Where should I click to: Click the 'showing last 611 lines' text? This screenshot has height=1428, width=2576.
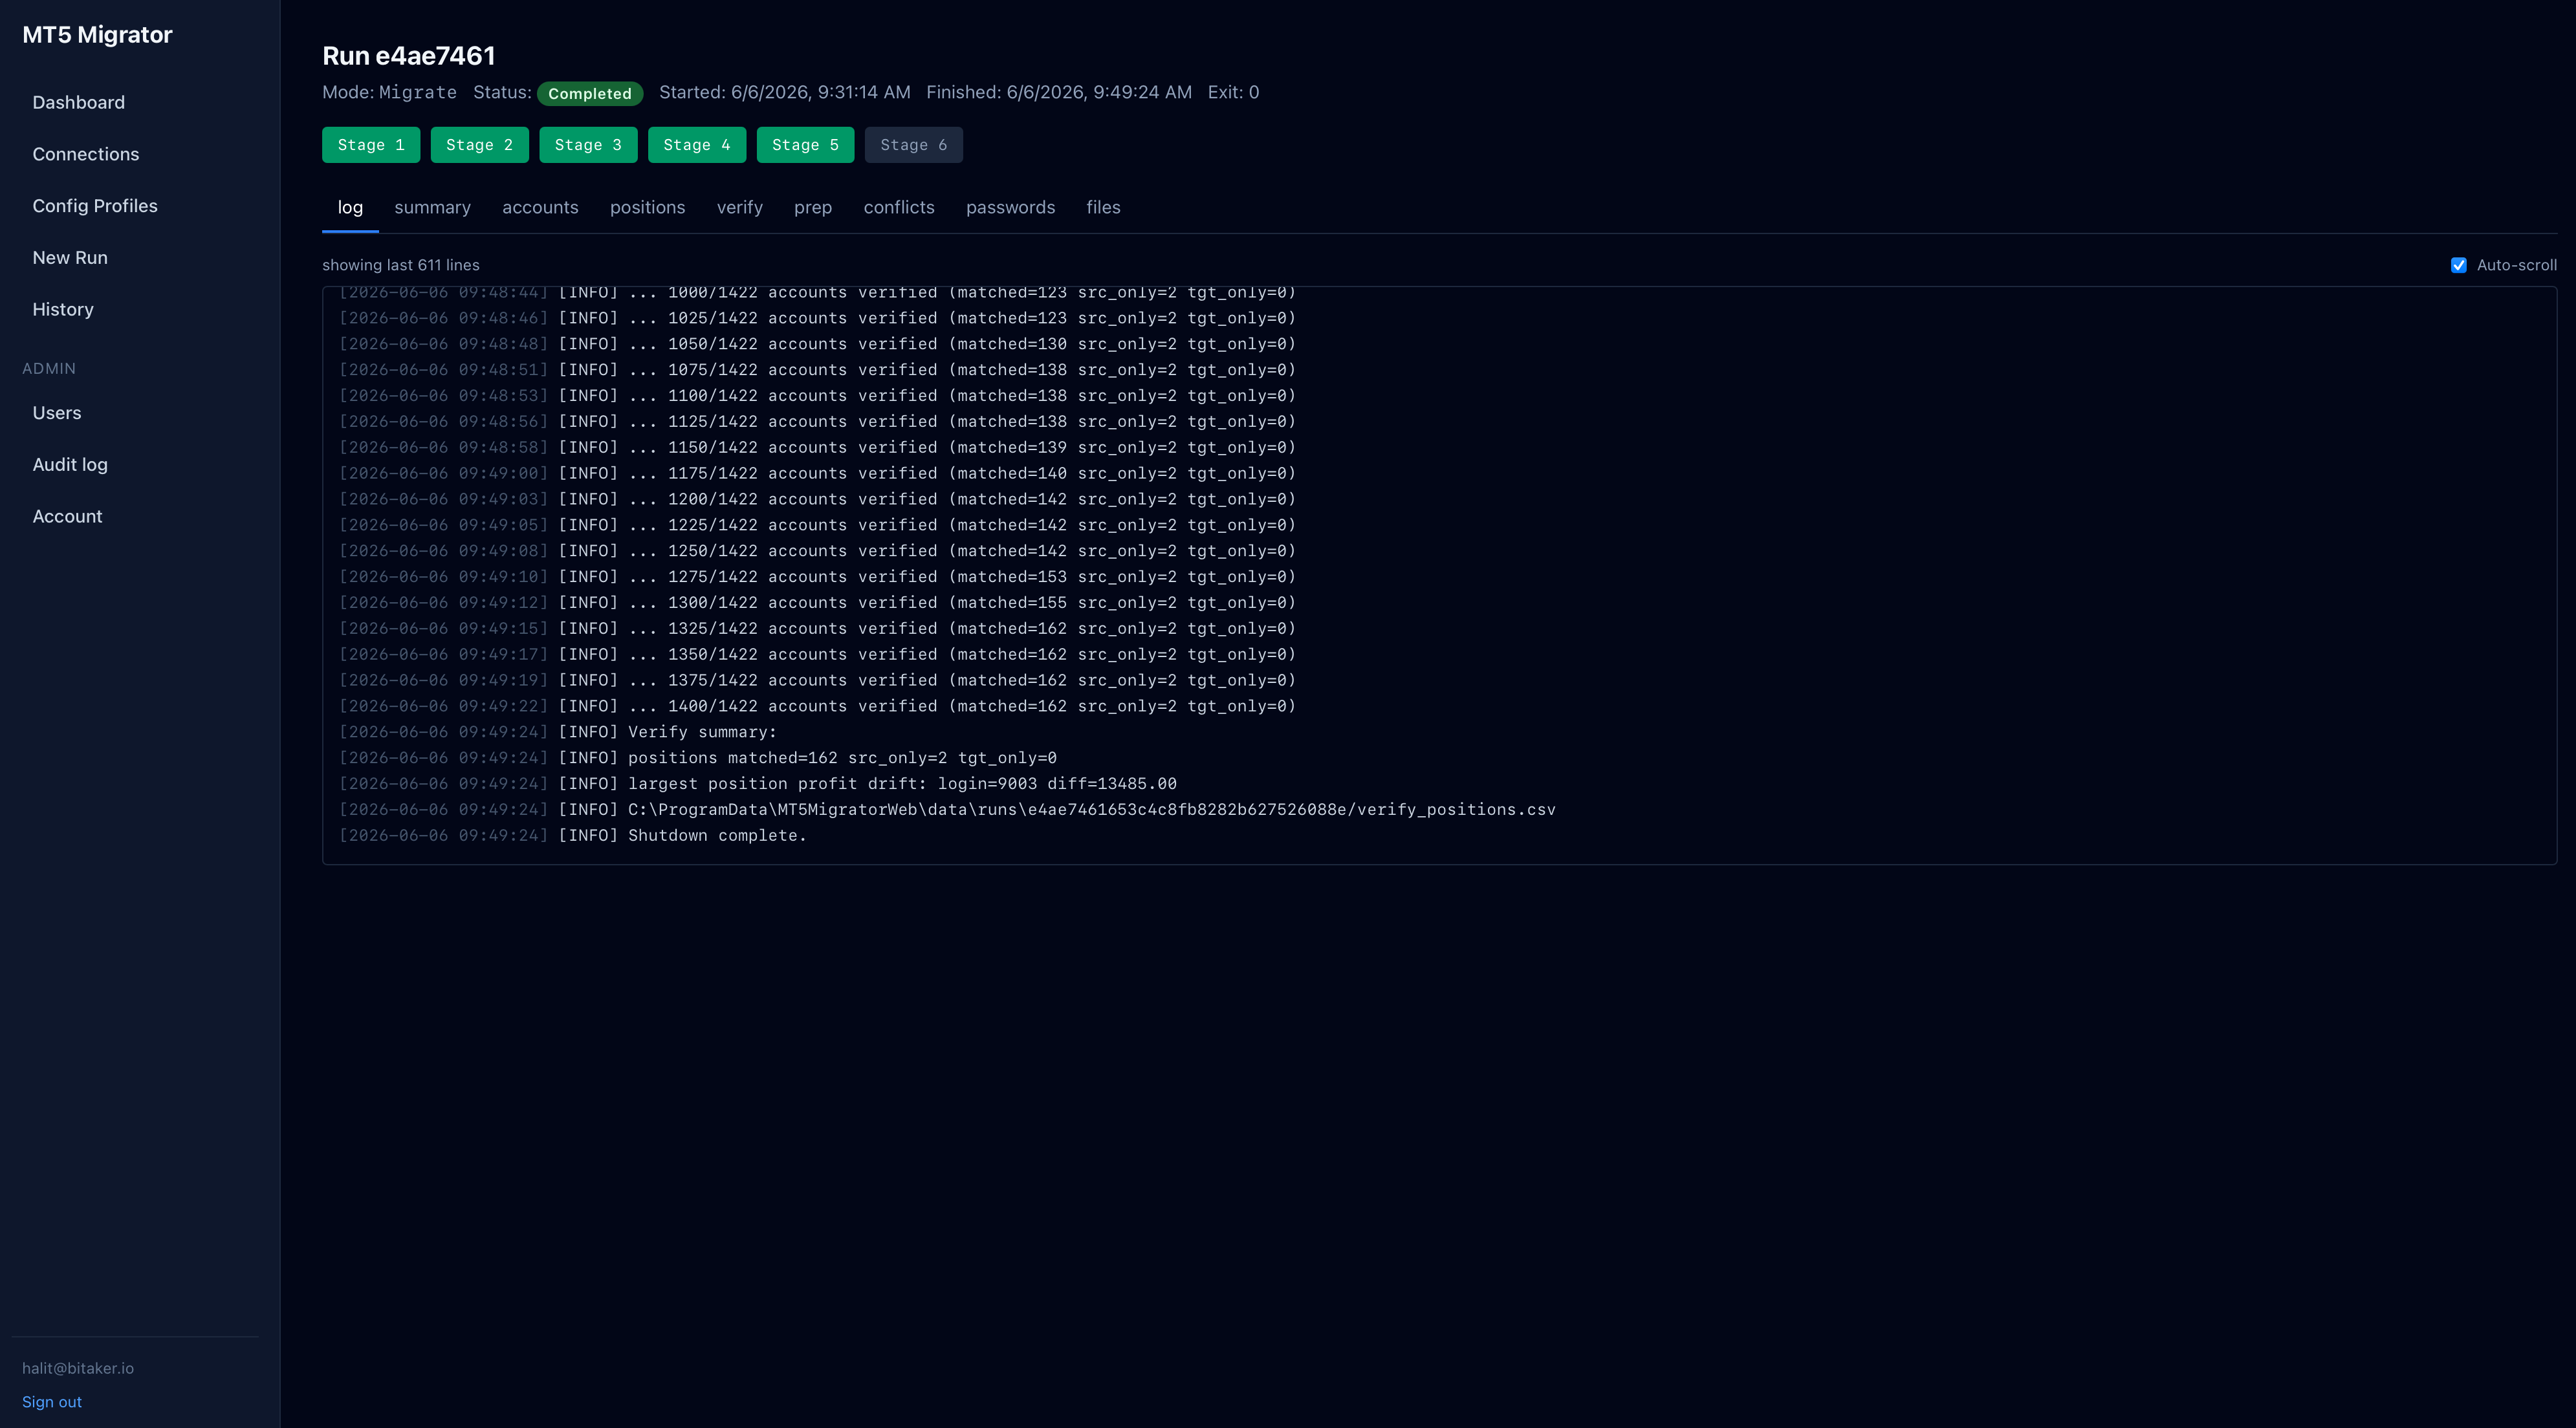tap(401, 265)
